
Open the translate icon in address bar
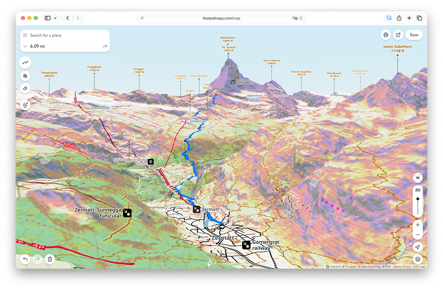[x=295, y=18]
